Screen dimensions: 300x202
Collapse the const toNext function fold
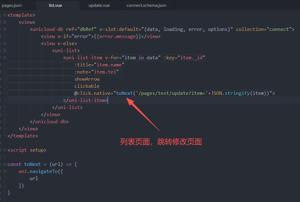(5, 164)
